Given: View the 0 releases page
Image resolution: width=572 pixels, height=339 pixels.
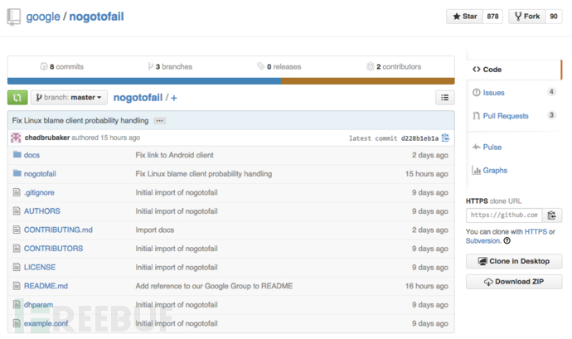Looking at the screenshot, I should pyautogui.click(x=279, y=67).
